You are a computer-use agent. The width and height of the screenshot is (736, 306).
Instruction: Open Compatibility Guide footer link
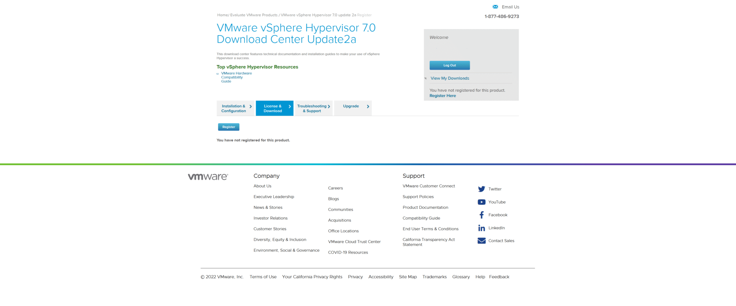tap(421, 218)
